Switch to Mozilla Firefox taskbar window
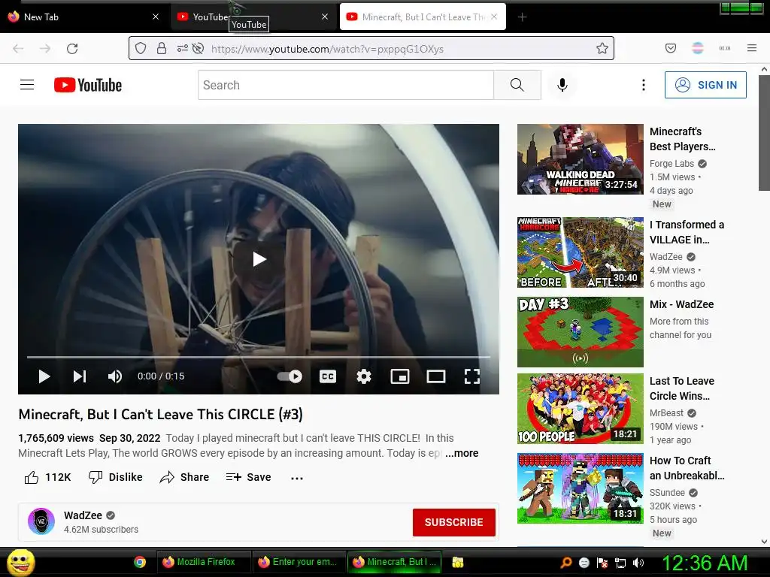The height and width of the screenshot is (577, 770). (203, 562)
